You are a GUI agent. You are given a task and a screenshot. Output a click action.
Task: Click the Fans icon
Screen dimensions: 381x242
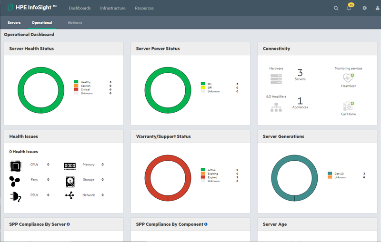[x=15, y=181]
